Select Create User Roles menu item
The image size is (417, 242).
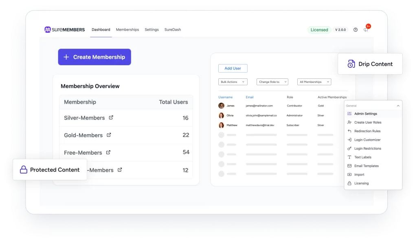[x=373, y=122]
